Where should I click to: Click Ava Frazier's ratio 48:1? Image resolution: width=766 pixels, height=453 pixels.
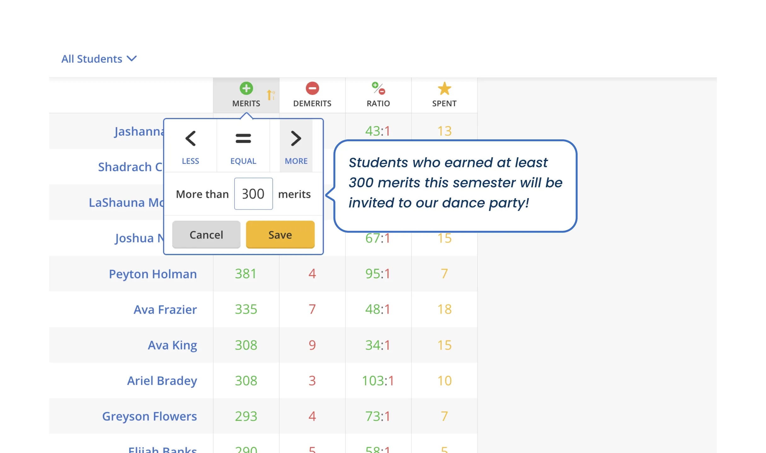click(x=378, y=309)
